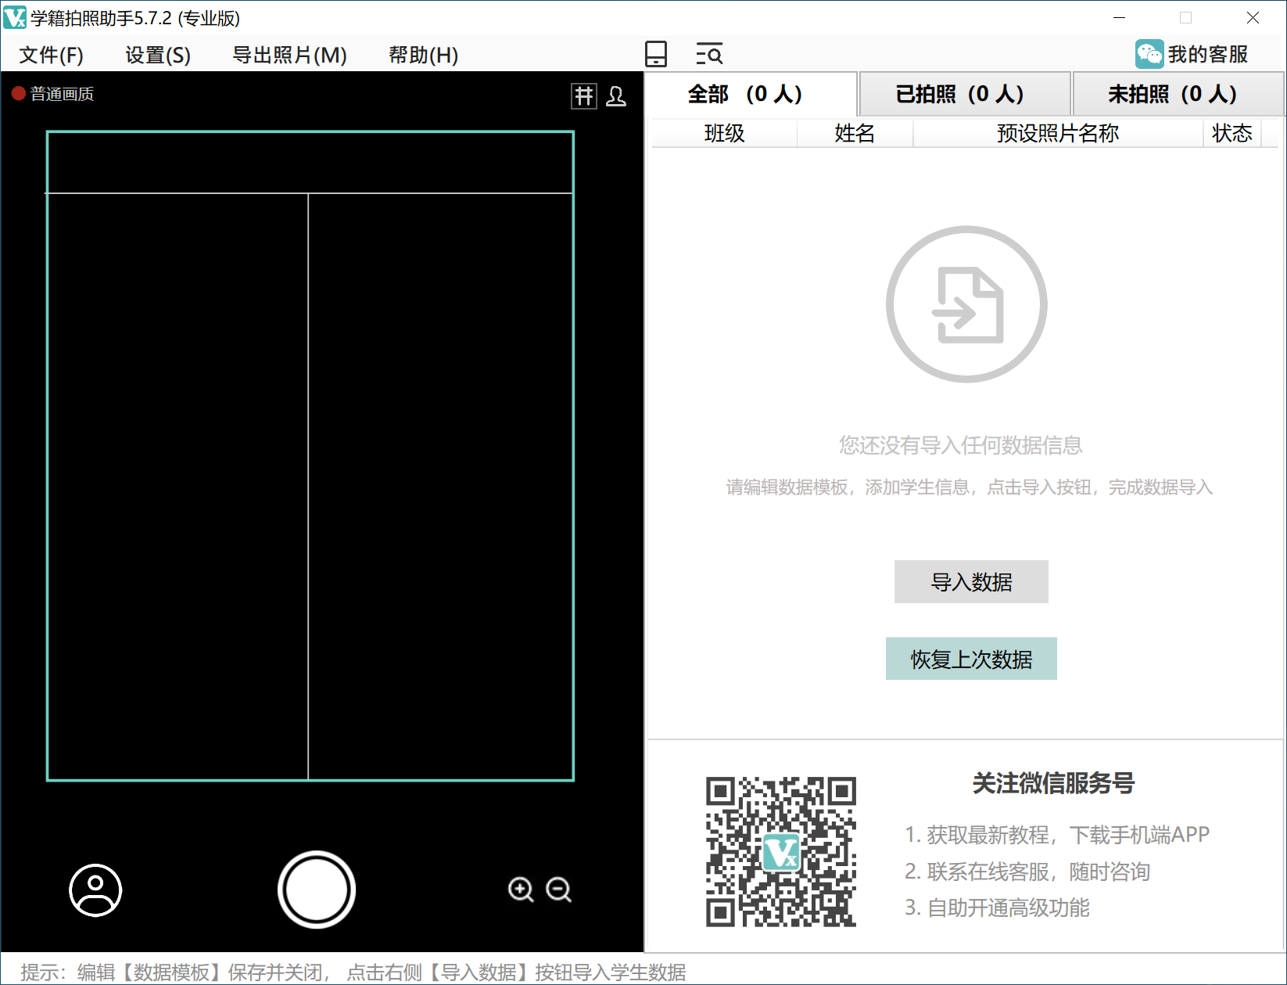The height and width of the screenshot is (985, 1287).
Task: Open the 帮助(H) menu
Action: pos(424,55)
